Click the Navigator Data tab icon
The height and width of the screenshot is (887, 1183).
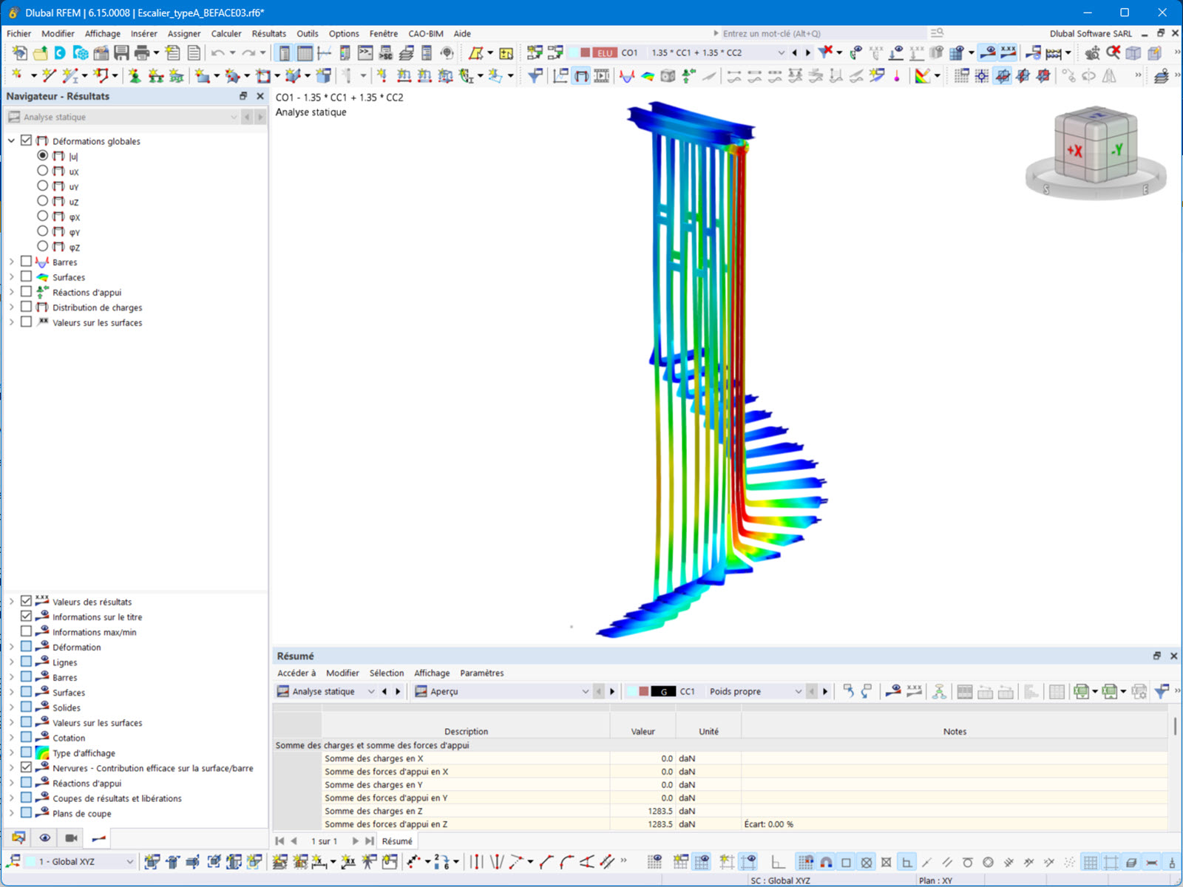(x=18, y=838)
